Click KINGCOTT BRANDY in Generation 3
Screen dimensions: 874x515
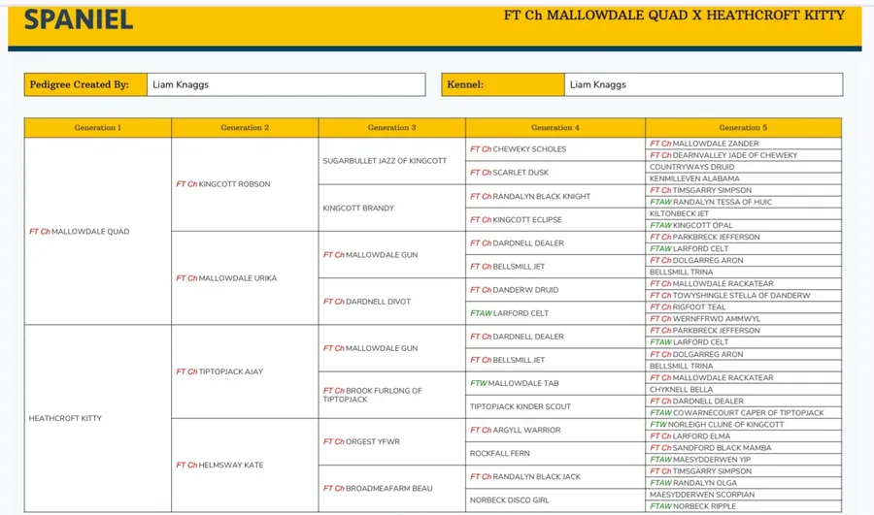(x=358, y=208)
